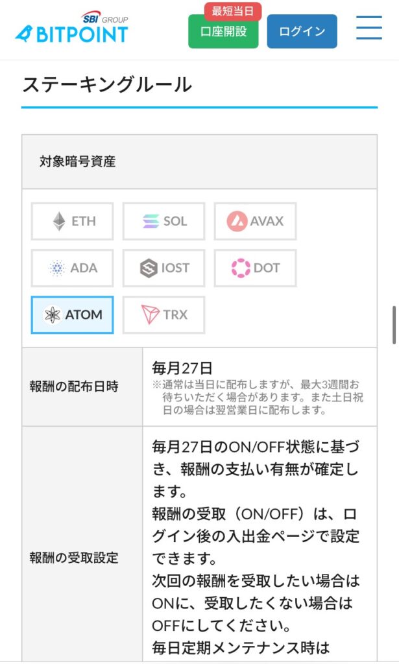Screen dimensions: 399x664
Task: Click the Ethereum diamond icon
Action: click(59, 221)
